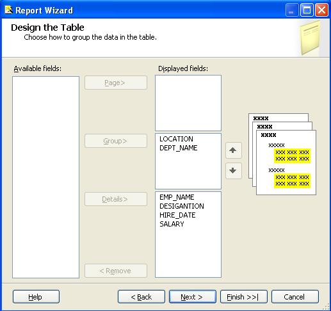Proceed with the Next button
This screenshot has height=311, width=331.
click(x=193, y=297)
